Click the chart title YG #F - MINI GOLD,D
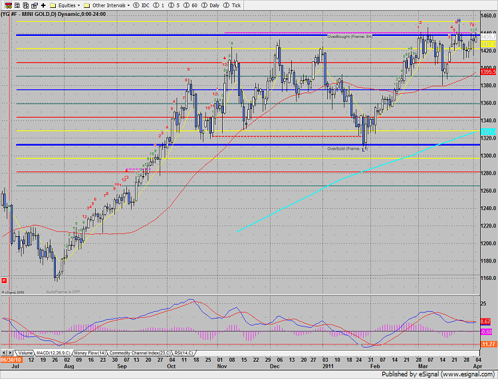Viewport: 498px width, 379px height. tap(29, 14)
